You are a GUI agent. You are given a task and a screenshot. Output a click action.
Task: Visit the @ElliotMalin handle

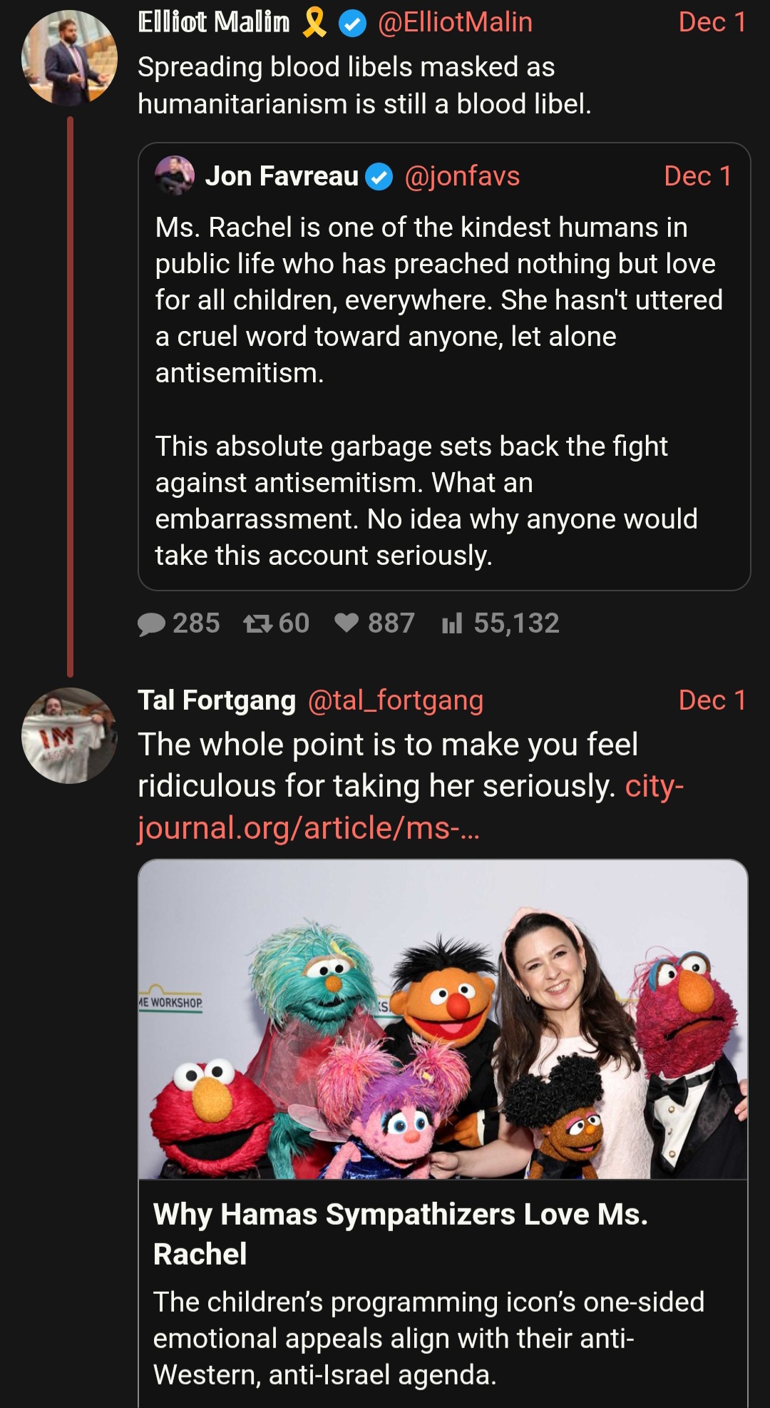(x=455, y=22)
